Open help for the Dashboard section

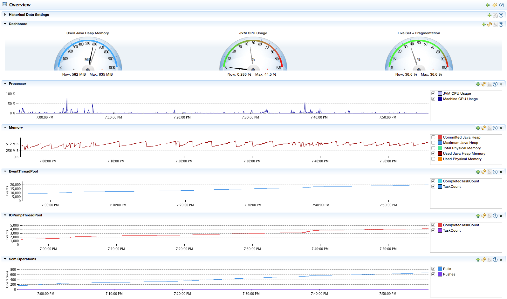(x=501, y=24)
